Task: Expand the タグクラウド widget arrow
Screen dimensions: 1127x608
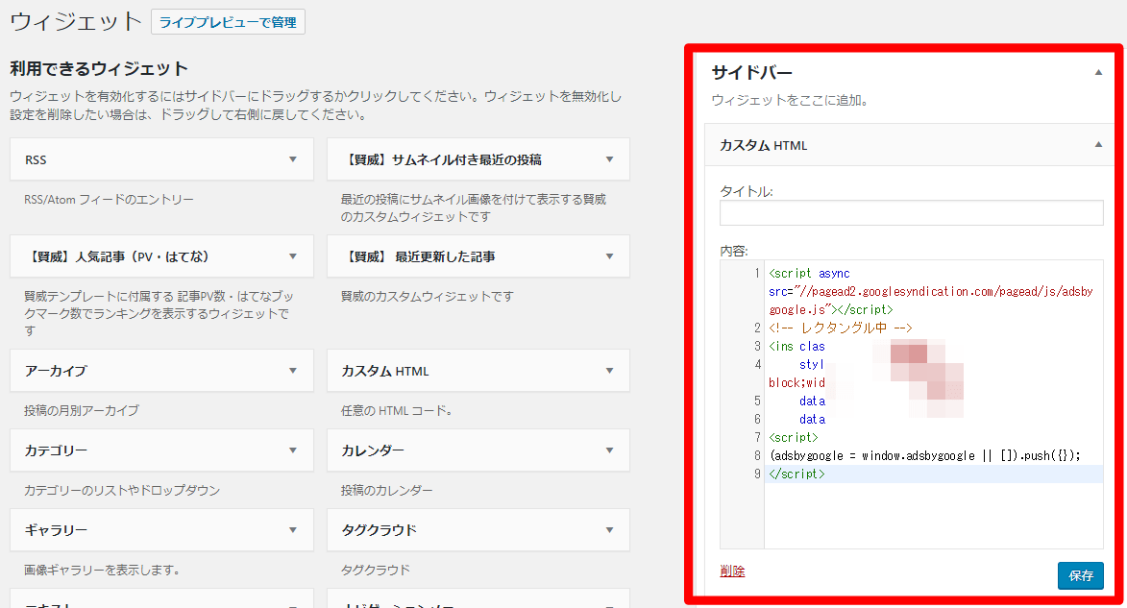Action: (x=609, y=530)
